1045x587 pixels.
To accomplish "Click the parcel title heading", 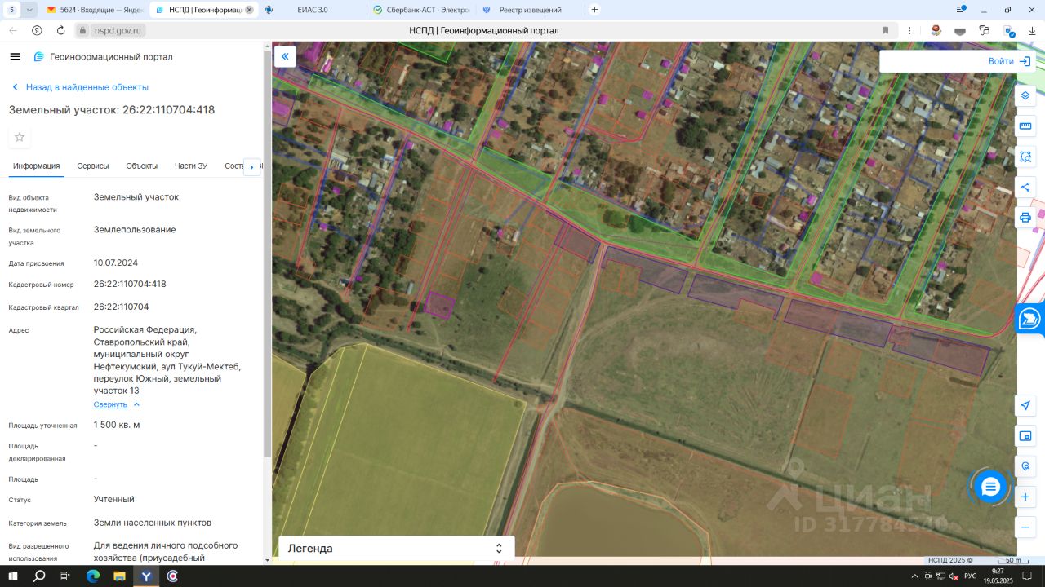I will [x=112, y=109].
